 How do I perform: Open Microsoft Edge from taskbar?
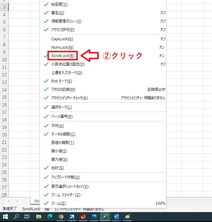click(x=50, y=216)
